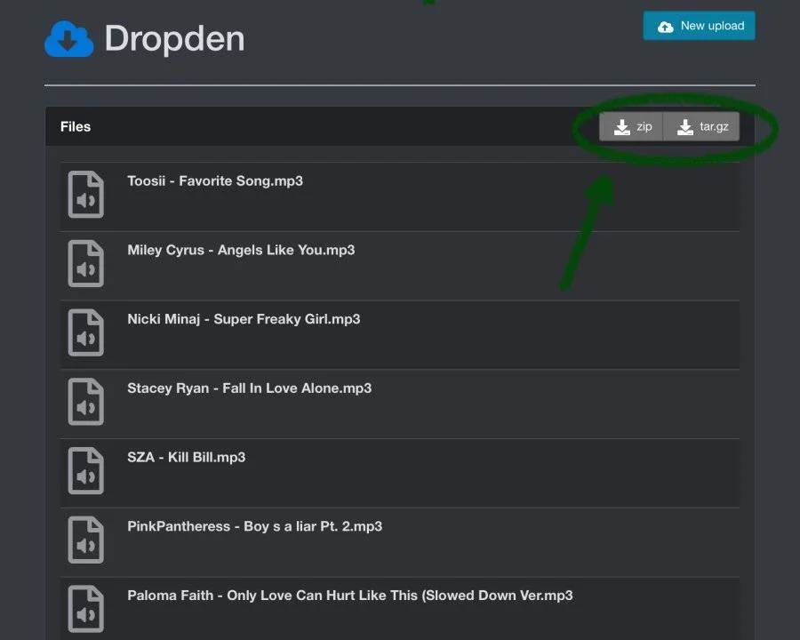
Task: Download all files as zip
Action: (x=631, y=126)
